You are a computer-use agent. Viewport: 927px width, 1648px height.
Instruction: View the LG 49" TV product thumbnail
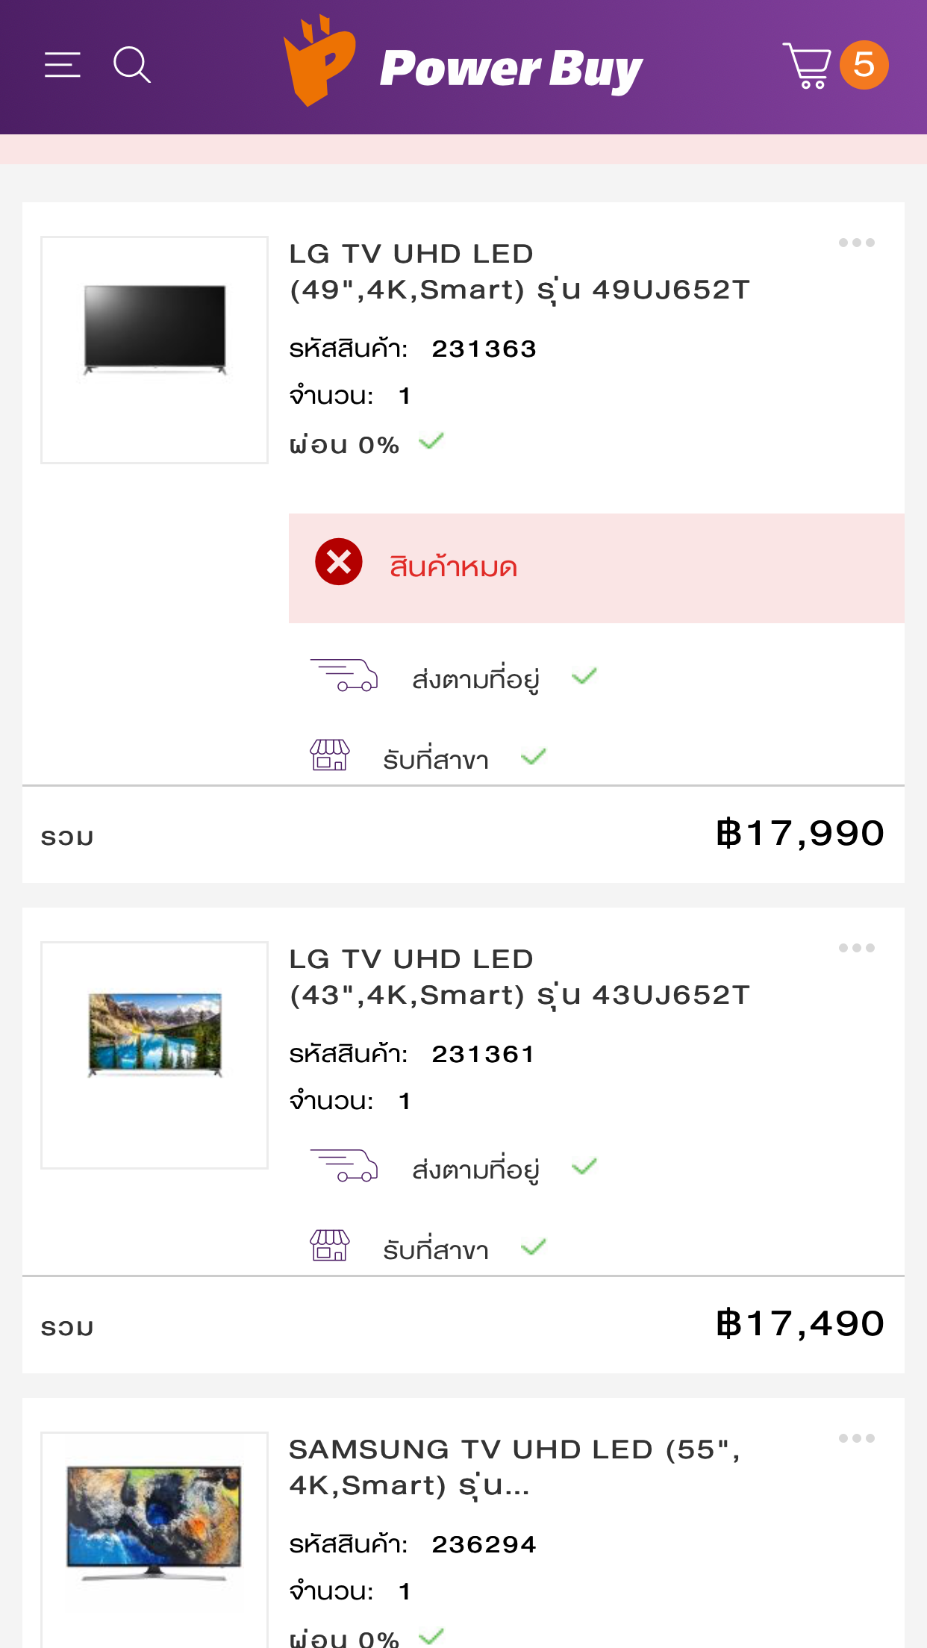pyautogui.click(x=154, y=350)
